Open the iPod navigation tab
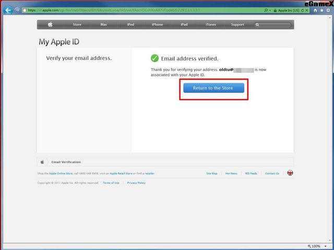 point(130,24)
